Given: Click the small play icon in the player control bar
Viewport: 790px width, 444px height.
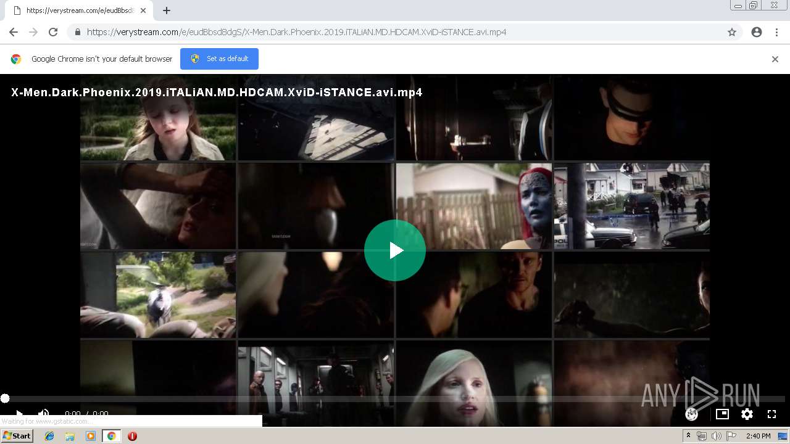Looking at the screenshot, I should pyautogui.click(x=19, y=414).
